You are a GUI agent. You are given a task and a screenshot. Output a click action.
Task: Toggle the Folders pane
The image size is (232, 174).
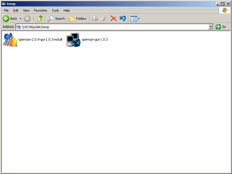[x=77, y=19]
